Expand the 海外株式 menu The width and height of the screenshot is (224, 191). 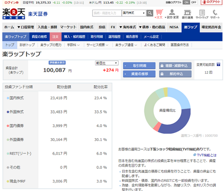coord(128,27)
